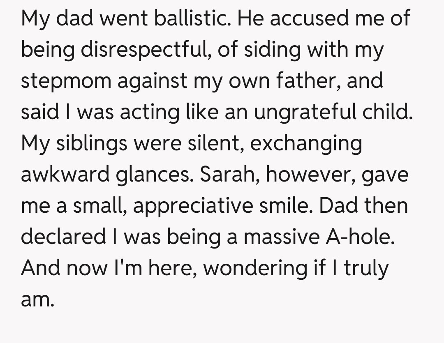This screenshot has width=444, height=343.
Task: Click the word "appreciative"
Action: click(x=191, y=206)
